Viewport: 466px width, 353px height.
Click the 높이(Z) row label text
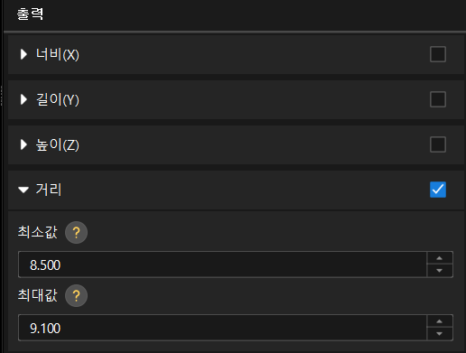pyautogui.click(x=58, y=144)
